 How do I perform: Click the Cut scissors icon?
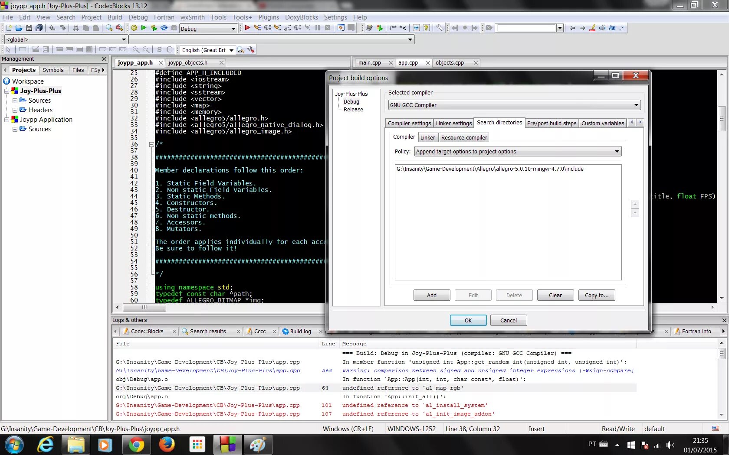coord(76,28)
